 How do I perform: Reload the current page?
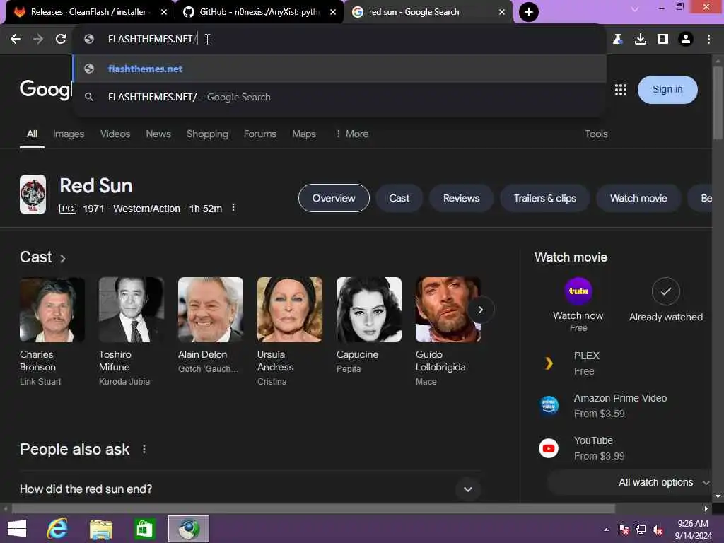[x=61, y=40]
